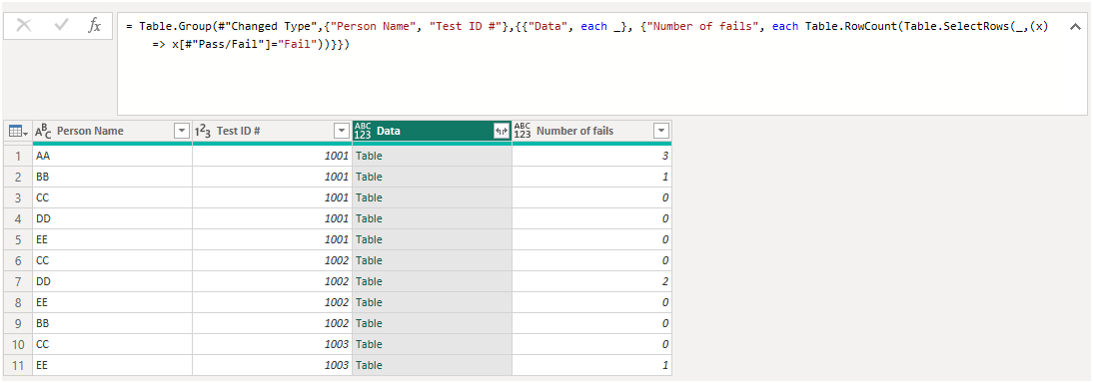The image size is (1093, 383).
Task: Open Test ID # column filter dropdown
Action: (x=342, y=131)
